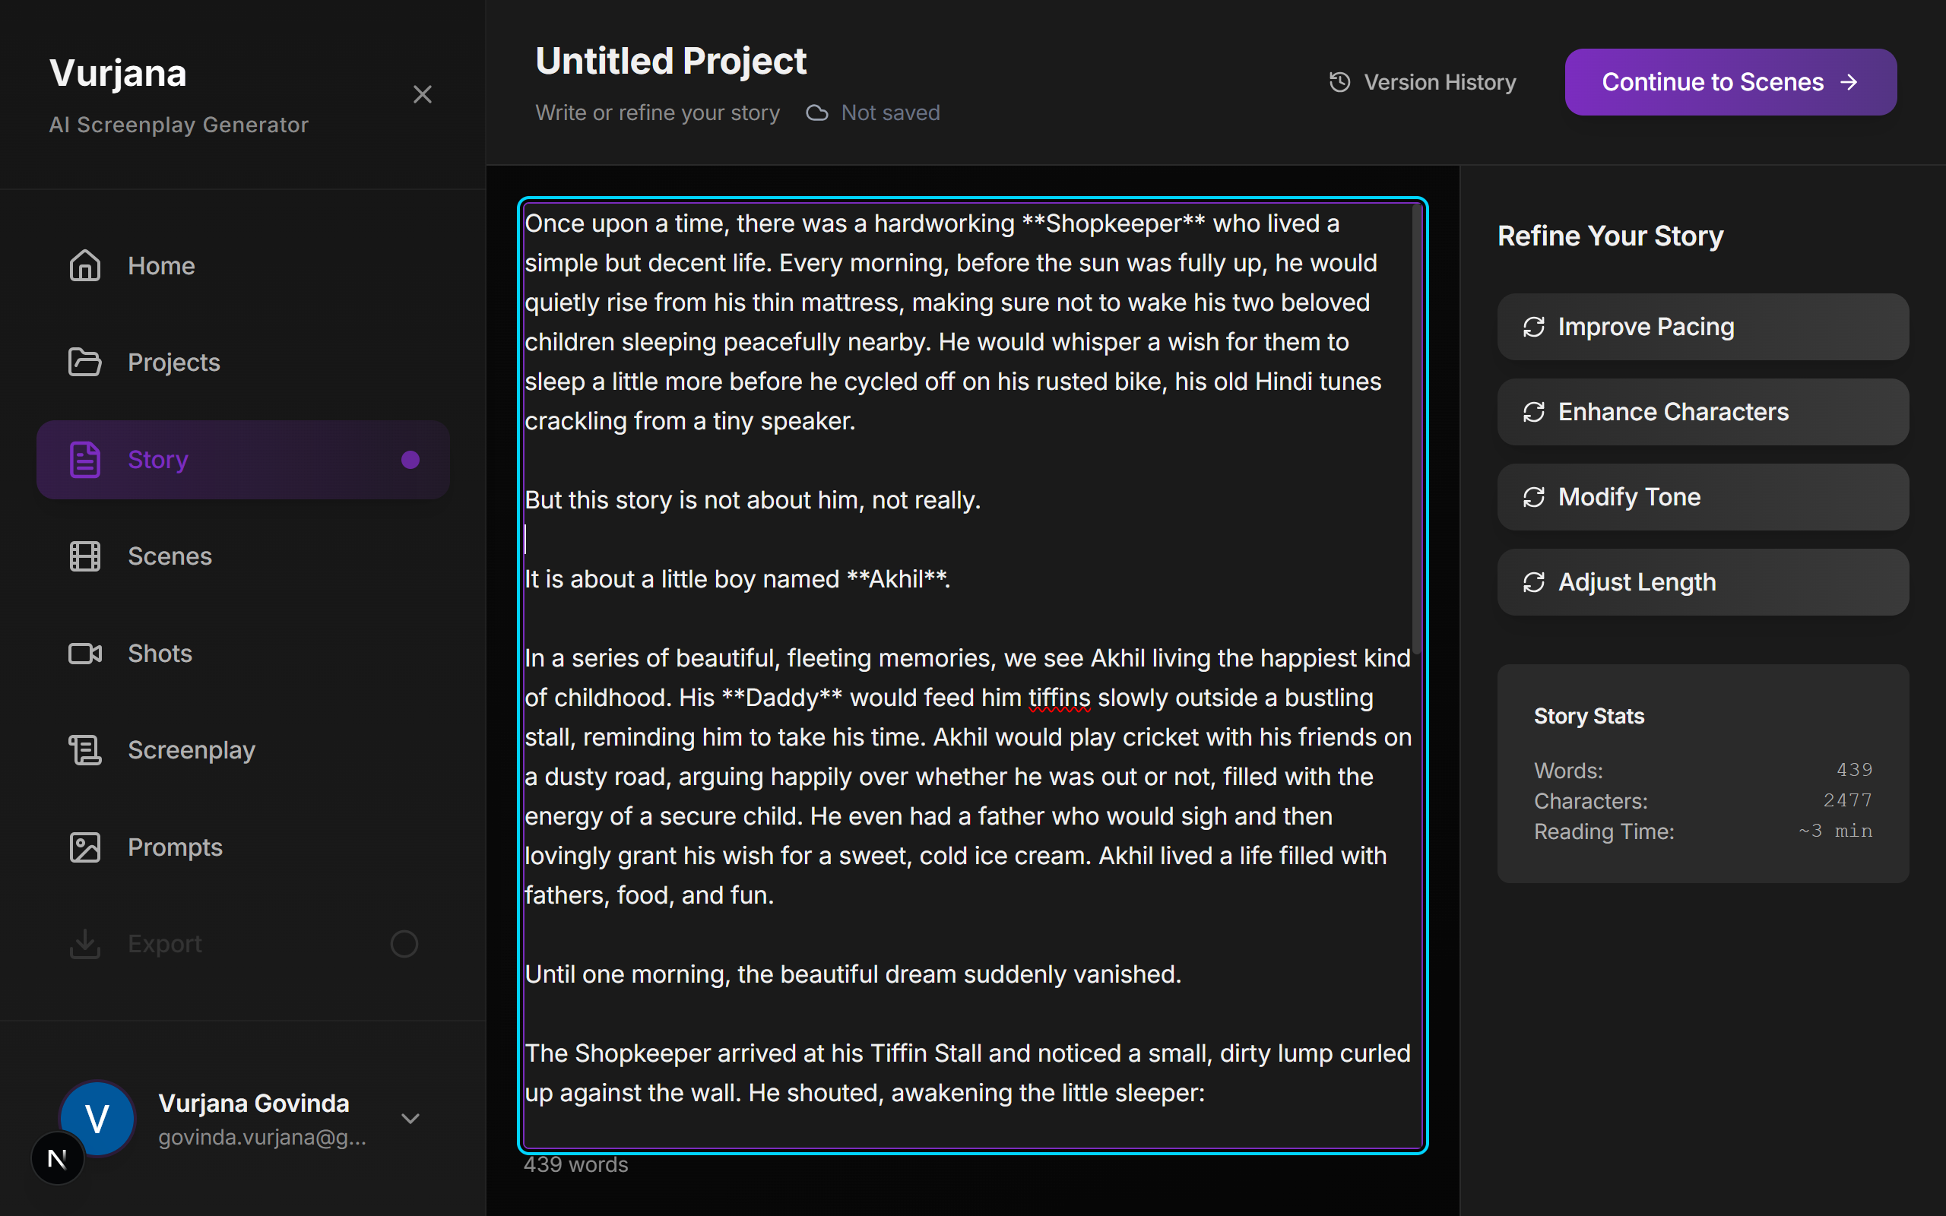The height and width of the screenshot is (1216, 1946).
Task: Click the Scenes film strip icon
Action: coord(84,556)
